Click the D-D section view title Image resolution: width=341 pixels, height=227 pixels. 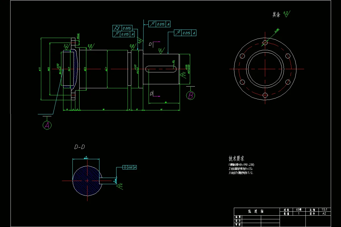pos(80,147)
